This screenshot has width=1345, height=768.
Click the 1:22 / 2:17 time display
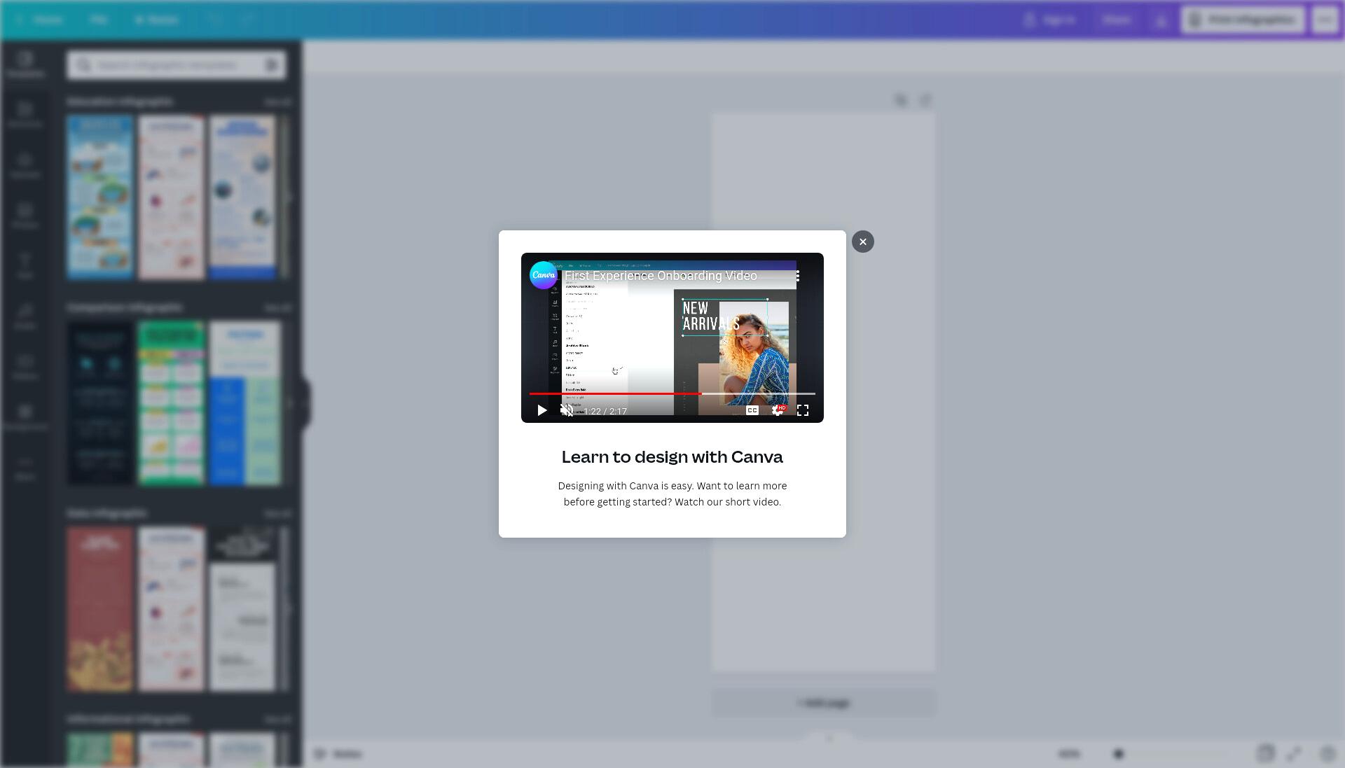coord(605,411)
